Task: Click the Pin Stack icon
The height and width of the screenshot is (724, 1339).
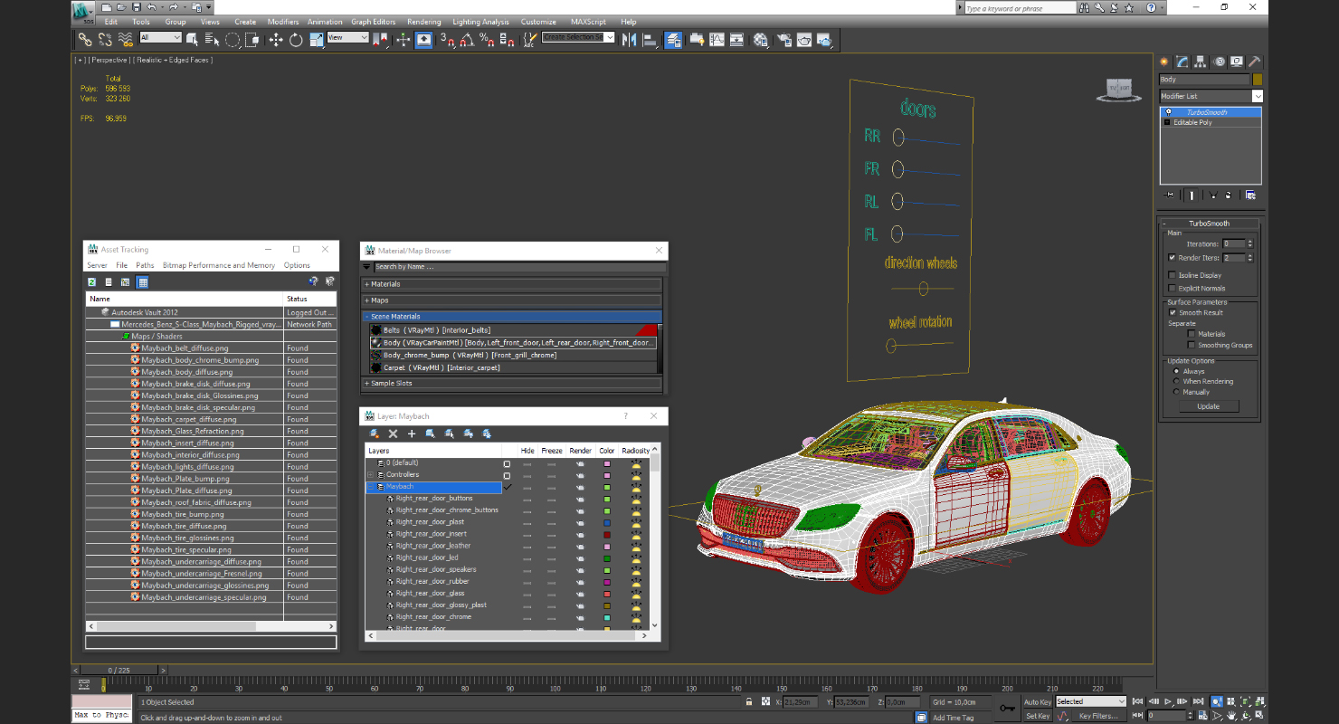Action: (x=1169, y=195)
